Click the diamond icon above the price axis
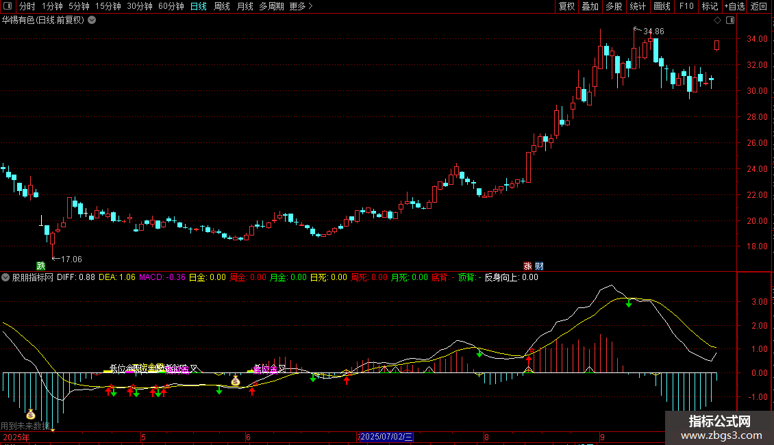Image resolution: width=774 pixels, height=445 pixels. coord(717,21)
